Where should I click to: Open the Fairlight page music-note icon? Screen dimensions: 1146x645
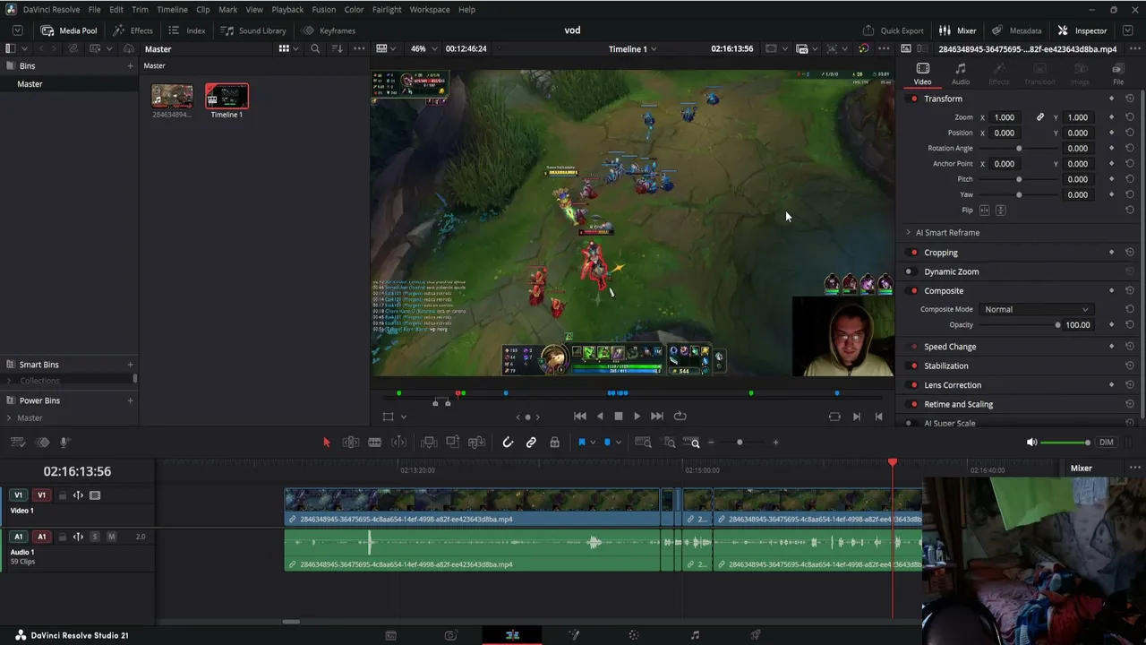695,635
